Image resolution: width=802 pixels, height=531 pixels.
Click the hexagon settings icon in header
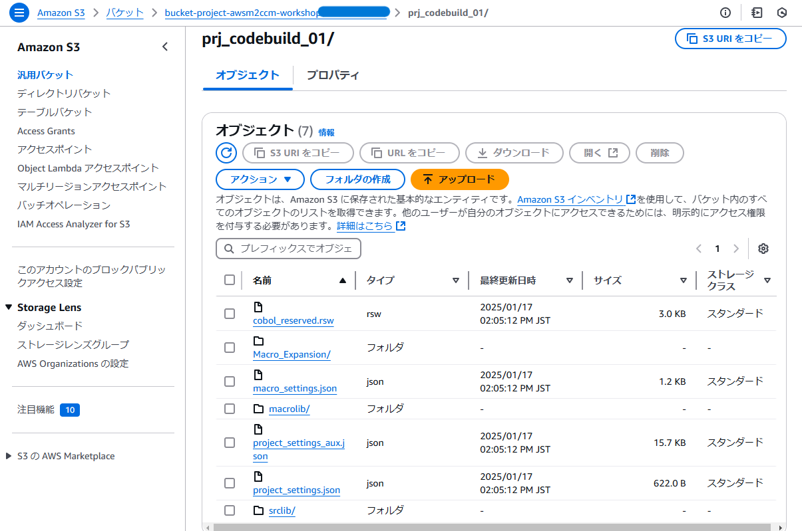[x=783, y=13]
